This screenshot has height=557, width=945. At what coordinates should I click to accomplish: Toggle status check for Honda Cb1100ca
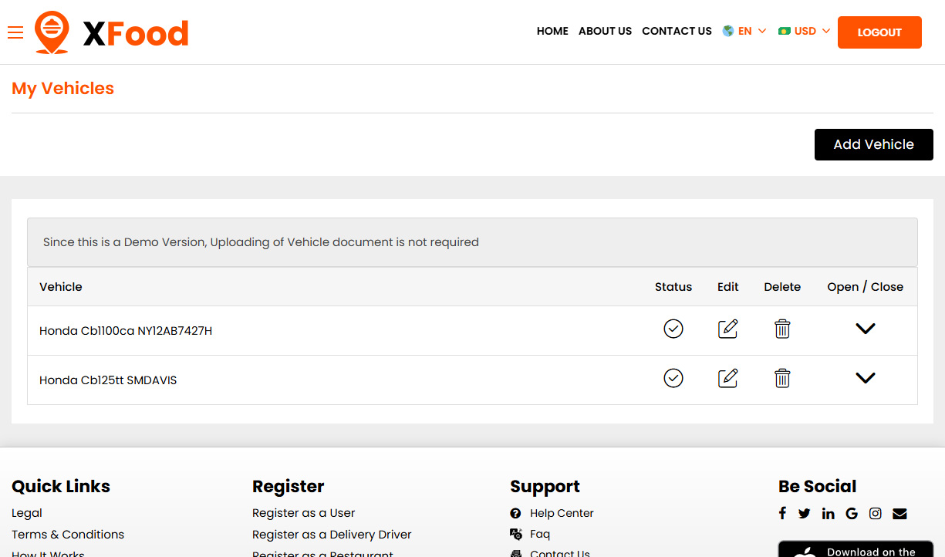[x=673, y=329]
